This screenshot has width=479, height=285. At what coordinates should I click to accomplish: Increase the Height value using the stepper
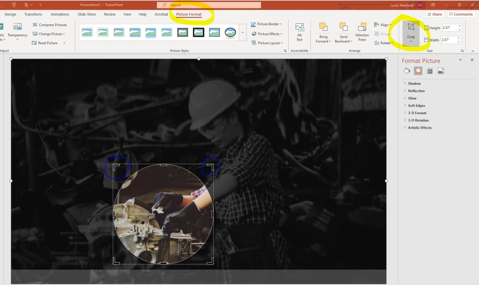tap(458, 25)
